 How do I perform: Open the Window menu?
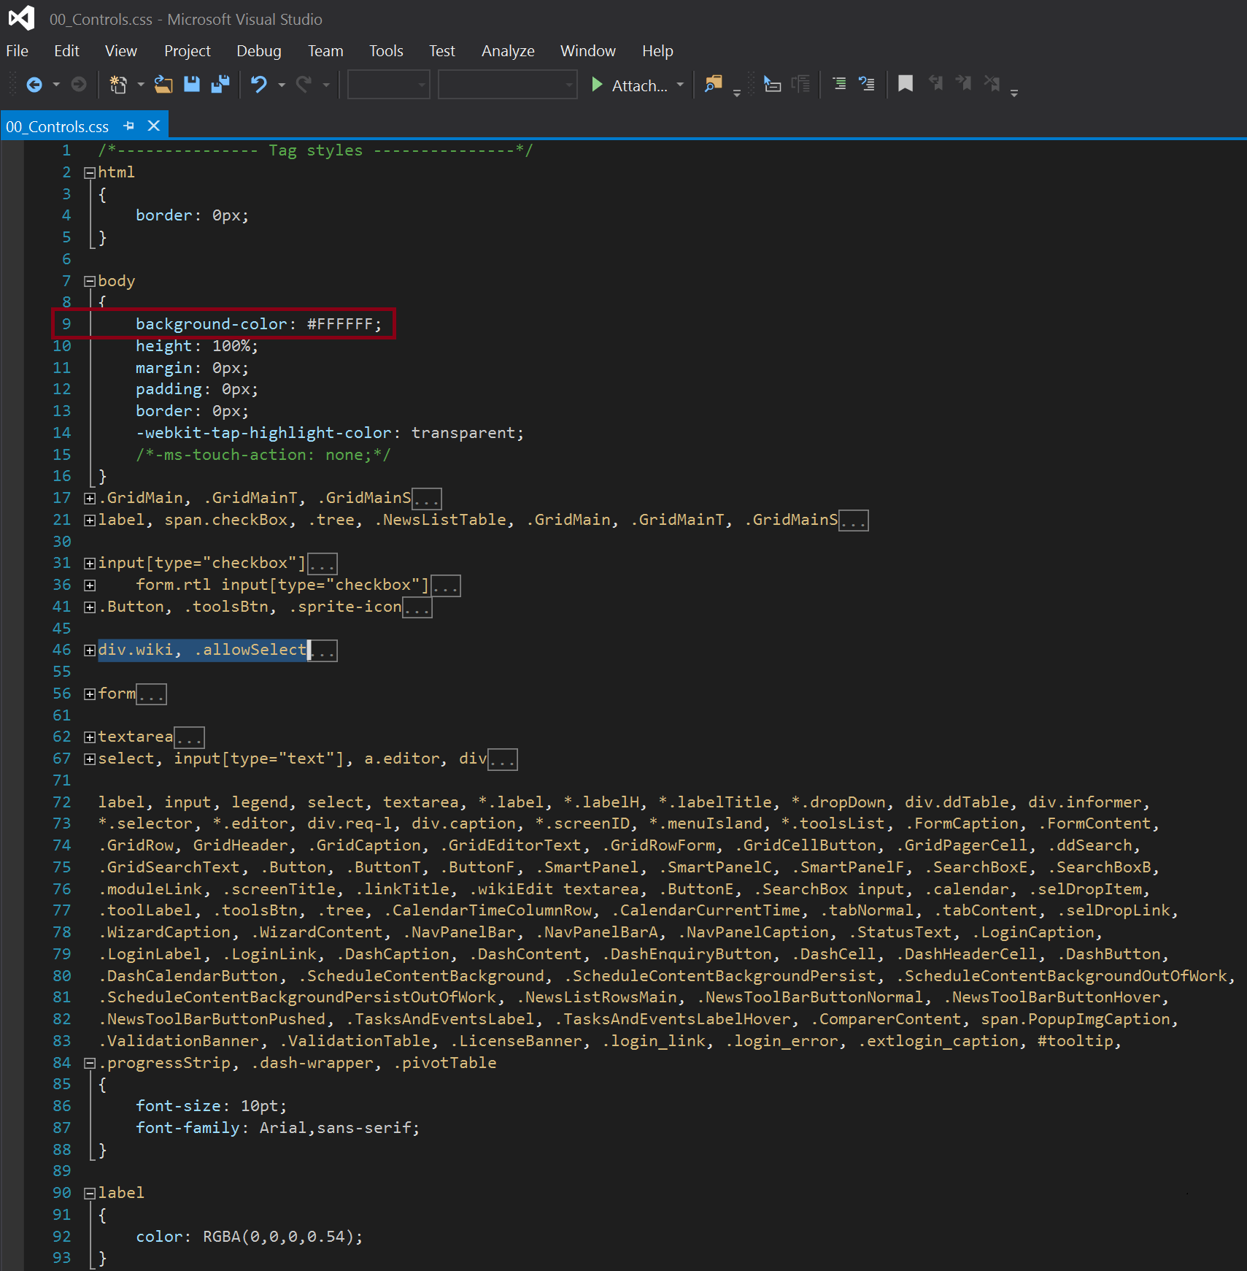588,51
